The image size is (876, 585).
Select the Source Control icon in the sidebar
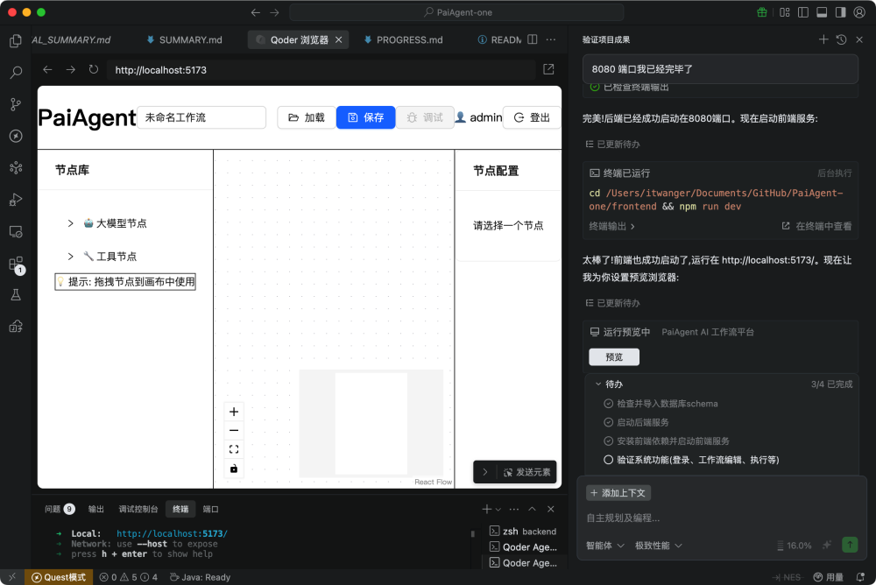(15, 103)
